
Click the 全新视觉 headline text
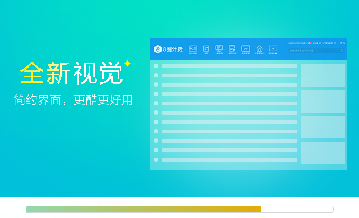tap(72, 73)
